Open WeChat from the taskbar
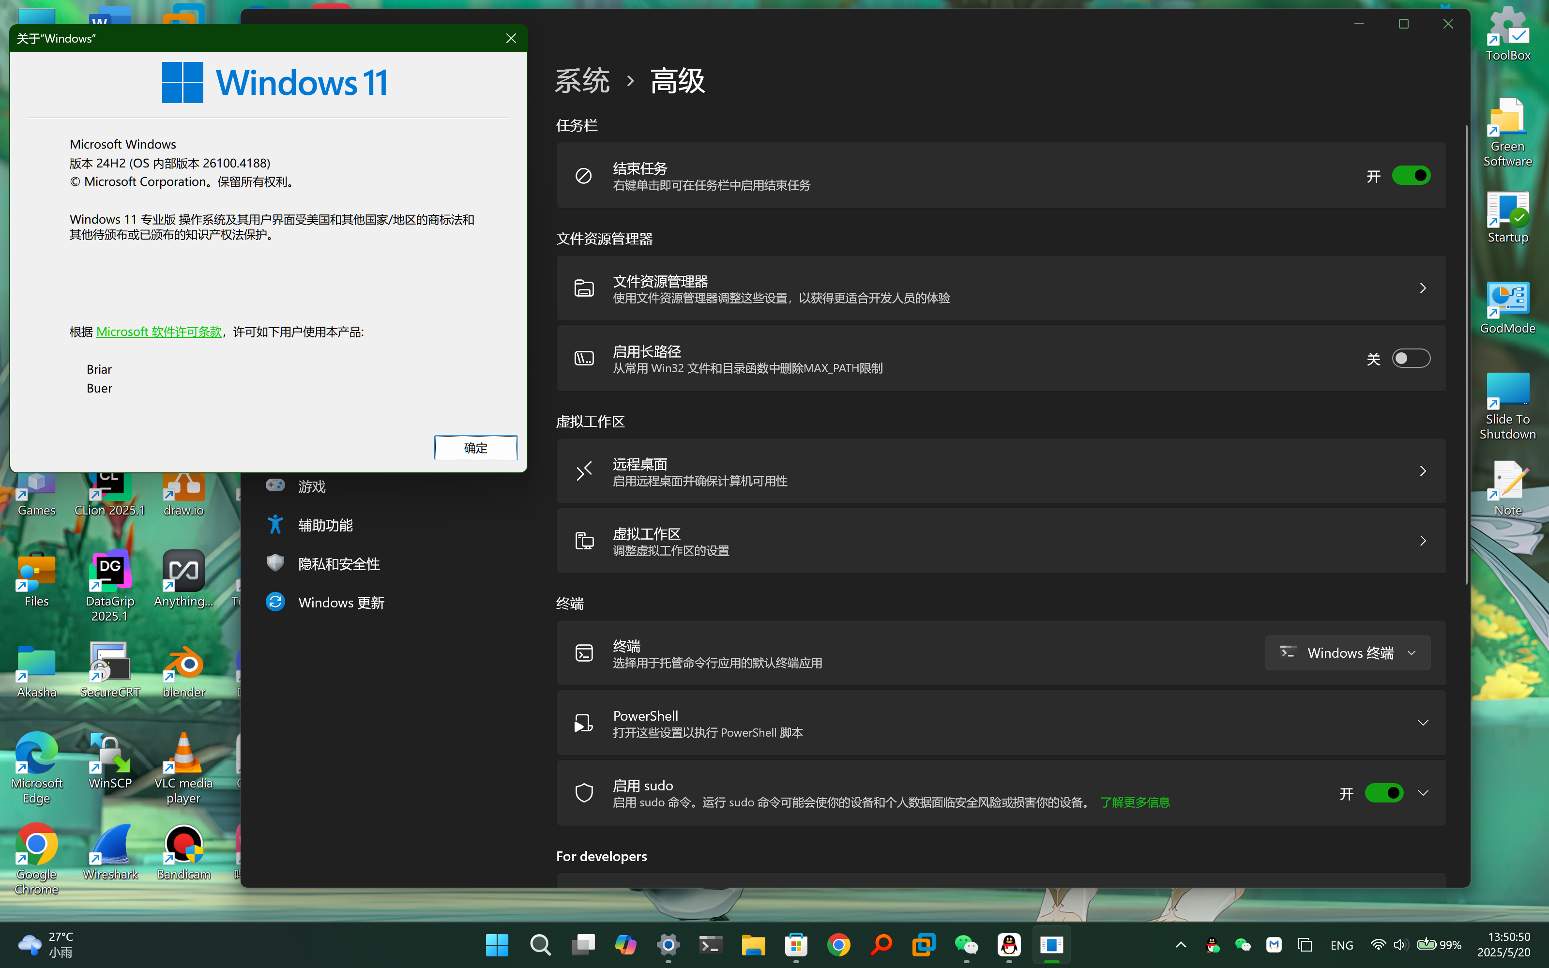This screenshot has height=968, width=1549. tap(966, 944)
